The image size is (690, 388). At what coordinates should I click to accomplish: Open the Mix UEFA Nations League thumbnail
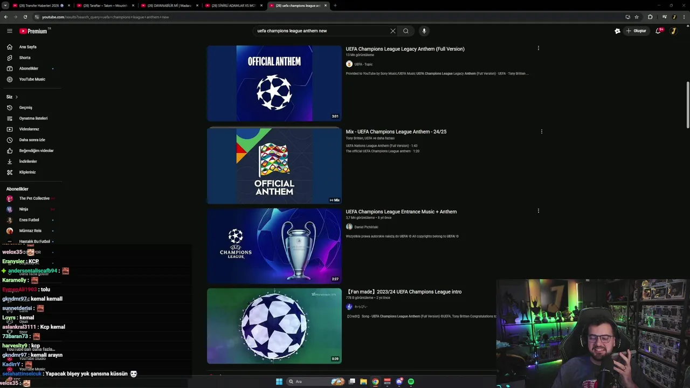point(274,166)
